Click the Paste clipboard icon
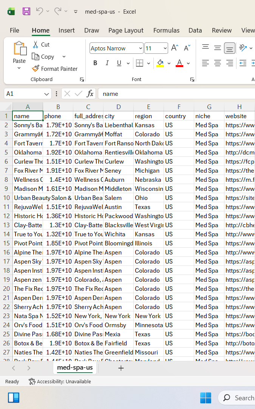 coord(20,48)
